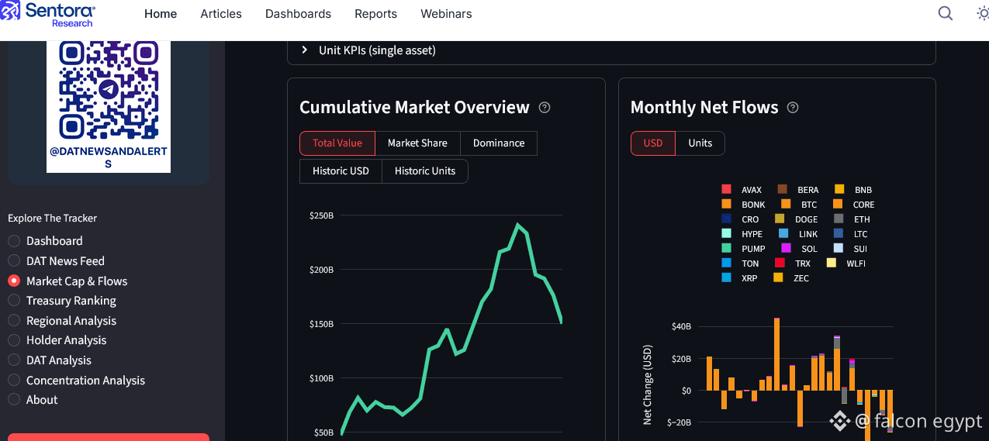989x441 pixels.
Task: Select the Dominance view button
Action: 499,143
